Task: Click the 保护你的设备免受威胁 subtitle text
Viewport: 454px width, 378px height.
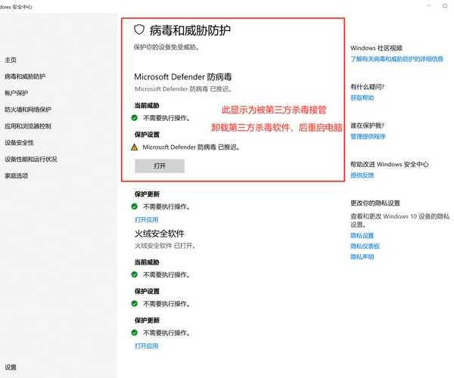Action: (166, 47)
